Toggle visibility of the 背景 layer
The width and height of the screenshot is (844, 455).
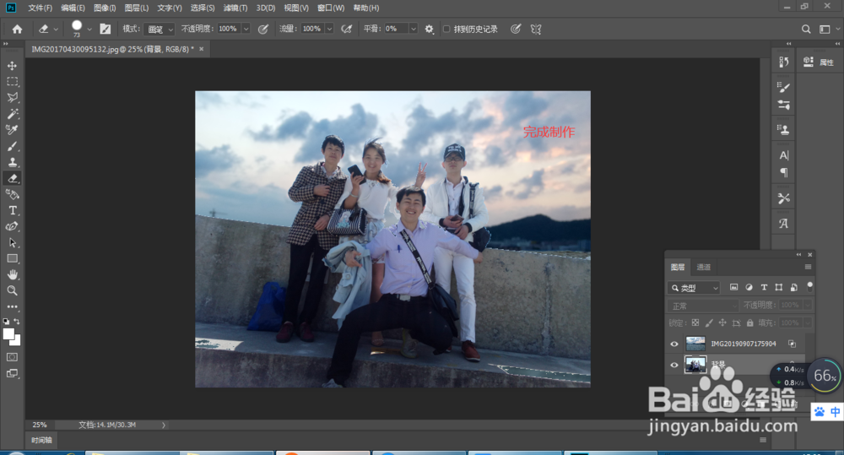[x=674, y=365]
